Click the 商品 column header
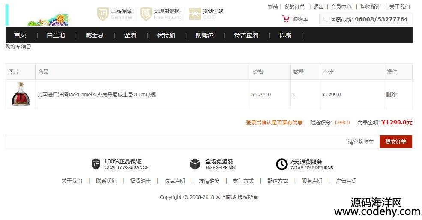422x220 pixels. [x=43, y=72]
